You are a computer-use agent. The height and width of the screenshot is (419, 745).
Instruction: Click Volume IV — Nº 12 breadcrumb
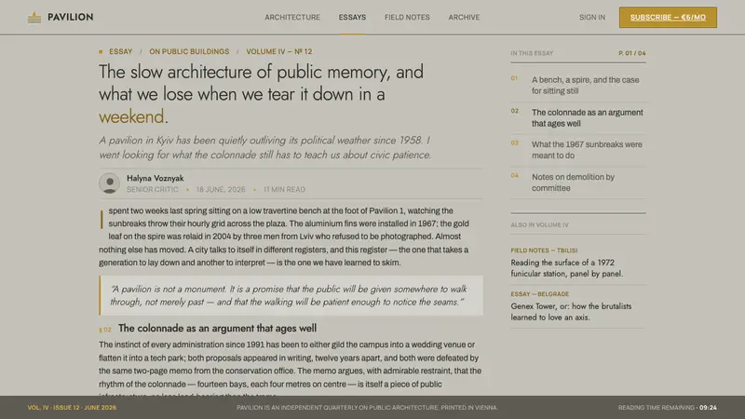[278, 51]
